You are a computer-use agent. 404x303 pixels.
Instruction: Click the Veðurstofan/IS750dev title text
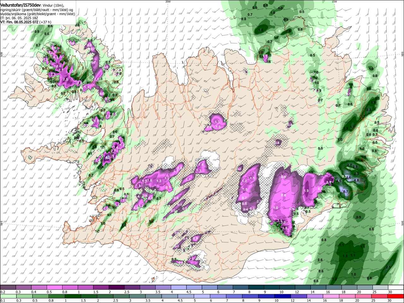pyautogui.click(x=21, y=5)
